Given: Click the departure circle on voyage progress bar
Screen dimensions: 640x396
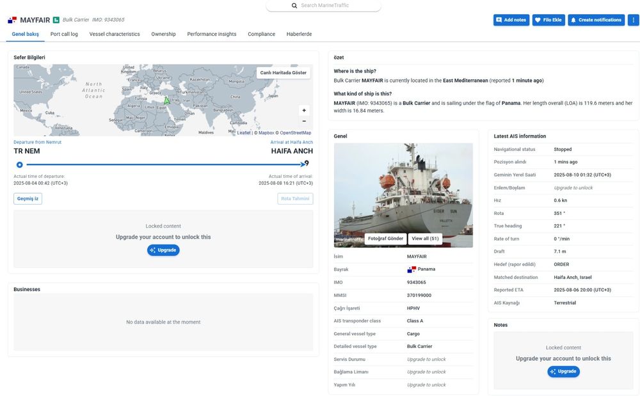Looking at the screenshot, I should click(20, 165).
